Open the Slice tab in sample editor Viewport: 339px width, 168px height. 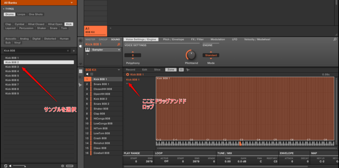tap(157, 70)
